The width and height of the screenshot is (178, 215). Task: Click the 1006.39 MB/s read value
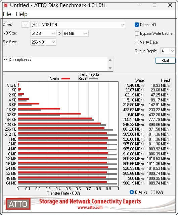[158, 154]
